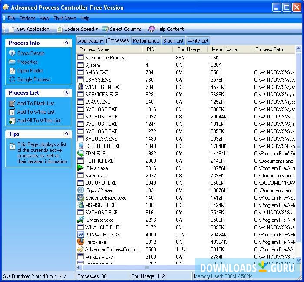304x282 pixels.
Task: Open the Shut Down menu
Action: [65, 18]
